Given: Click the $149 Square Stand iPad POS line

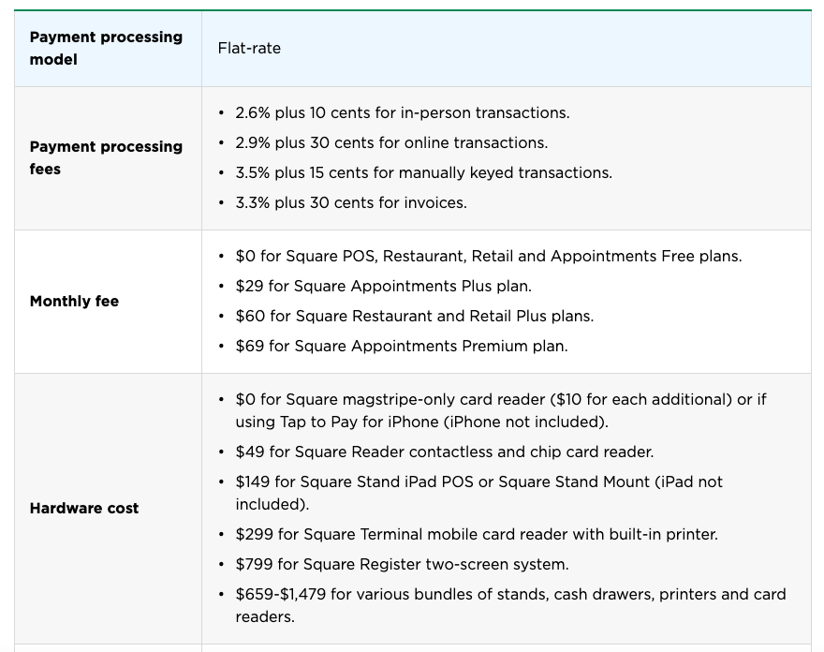Looking at the screenshot, I should (x=478, y=493).
